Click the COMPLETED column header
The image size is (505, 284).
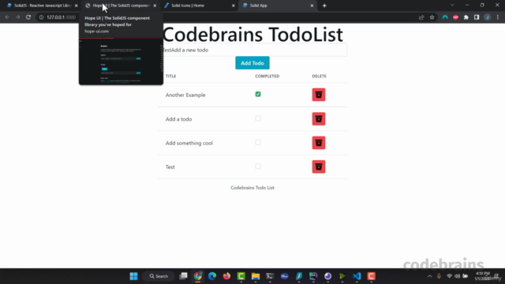pyautogui.click(x=267, y=77)
